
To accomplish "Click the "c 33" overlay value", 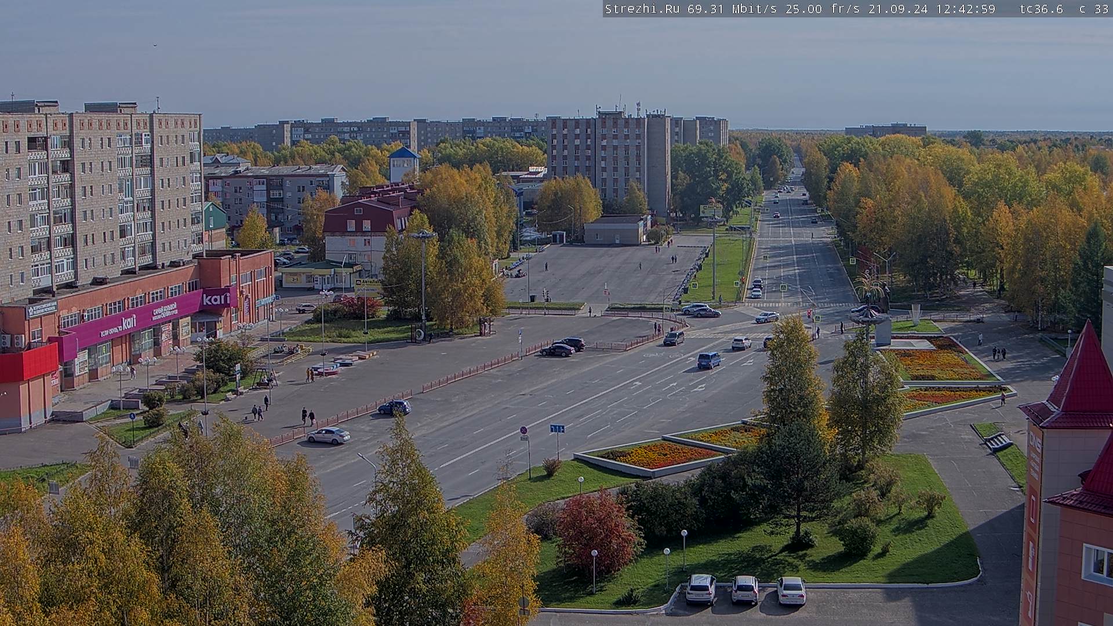I will coord(1093,9).
